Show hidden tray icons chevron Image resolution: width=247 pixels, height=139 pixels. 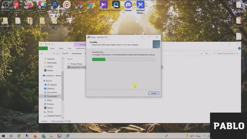coord(205,136)
